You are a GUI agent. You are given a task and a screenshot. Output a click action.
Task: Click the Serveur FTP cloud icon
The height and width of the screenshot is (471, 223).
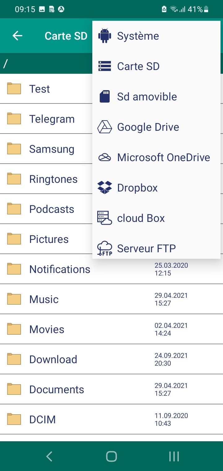pyautogui.click(x=104, y=248)
